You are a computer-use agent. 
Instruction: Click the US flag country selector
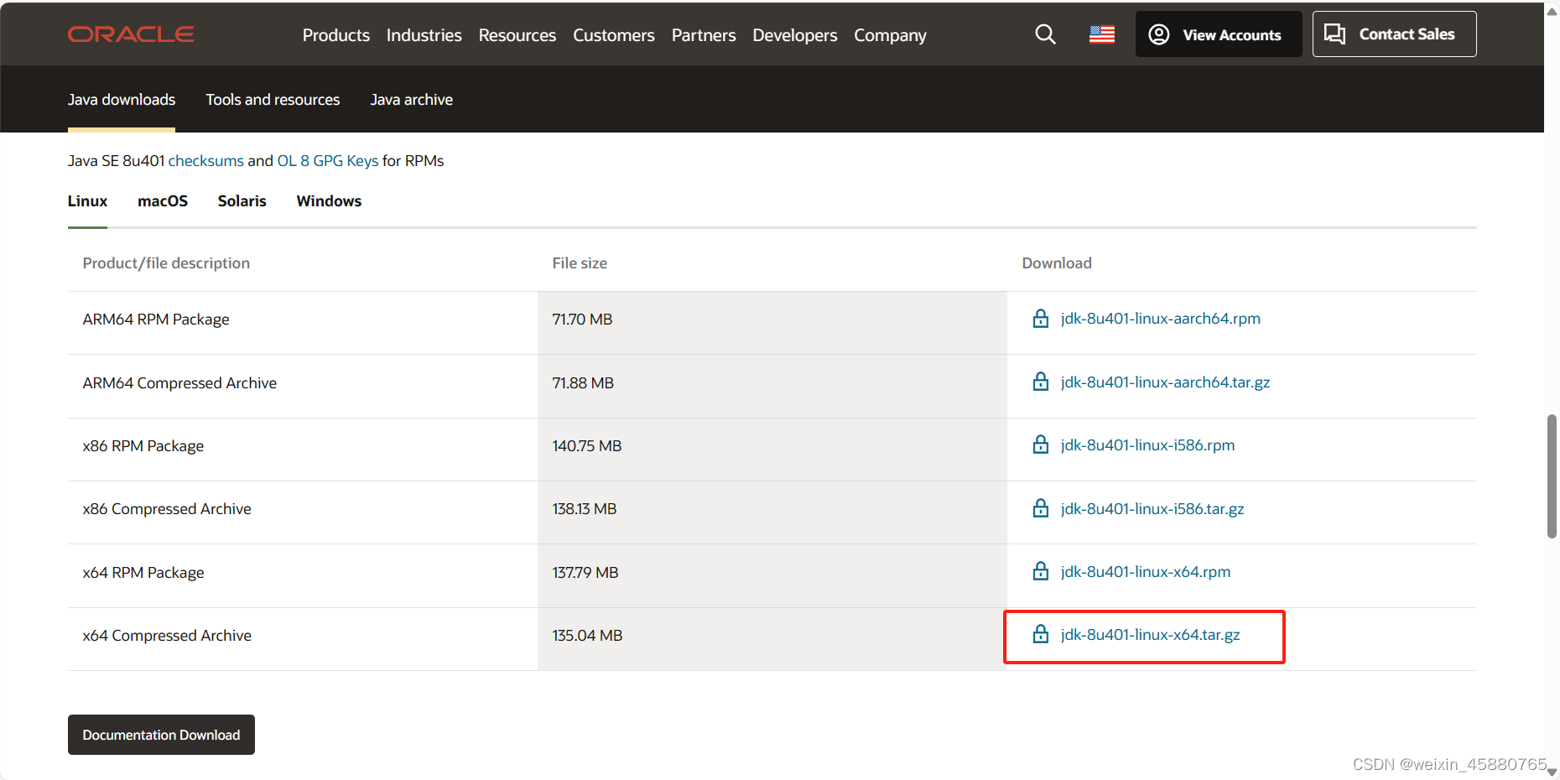click(1102, 34)
